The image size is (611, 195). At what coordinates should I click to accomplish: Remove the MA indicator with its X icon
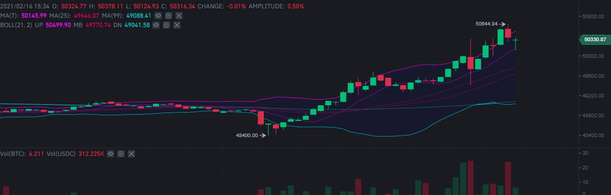[x=179, y=16]
